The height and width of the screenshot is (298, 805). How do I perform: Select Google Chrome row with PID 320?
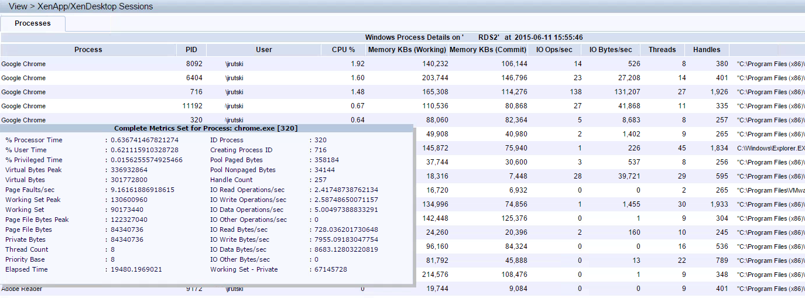tap(403, 119)
